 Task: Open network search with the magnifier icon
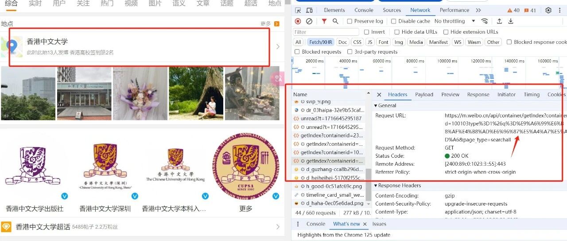point(335,21)
